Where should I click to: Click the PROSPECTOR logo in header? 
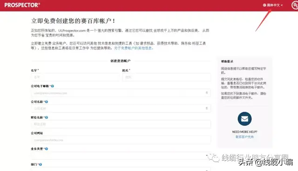click(x=22, y=5)
